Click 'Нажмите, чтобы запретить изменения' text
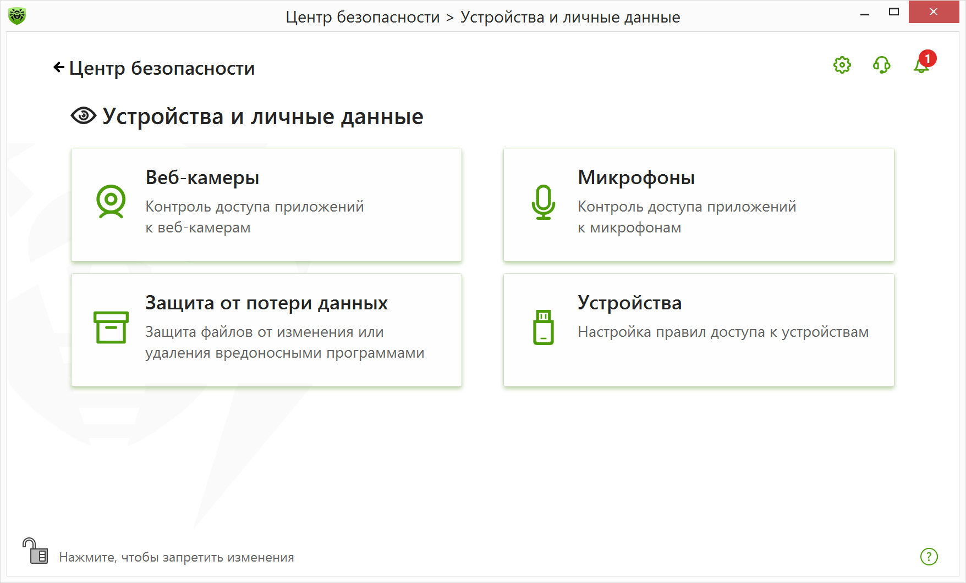Image resolution: width=966 pixels, height=583 pixels. pos(177,557)
